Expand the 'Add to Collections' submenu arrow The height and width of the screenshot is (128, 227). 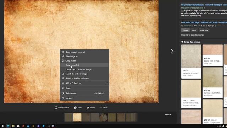[106, 83]
